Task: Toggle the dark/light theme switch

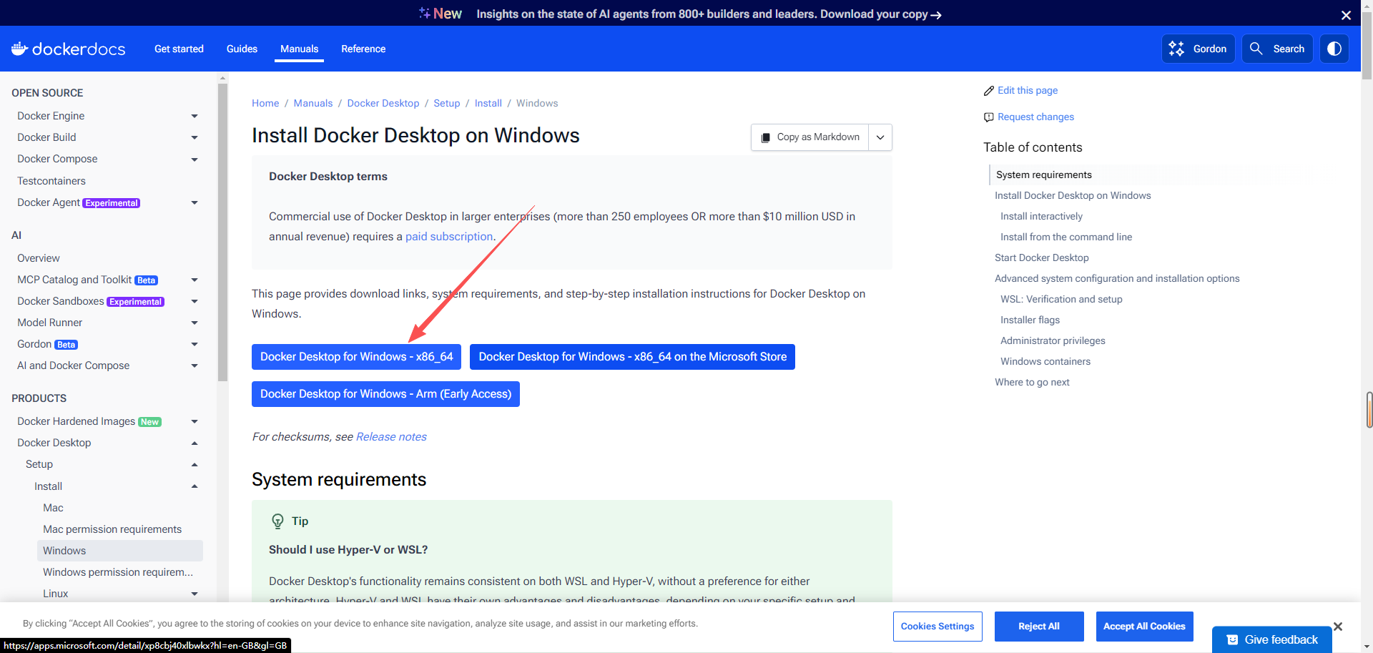Action: pos(1334,49)
